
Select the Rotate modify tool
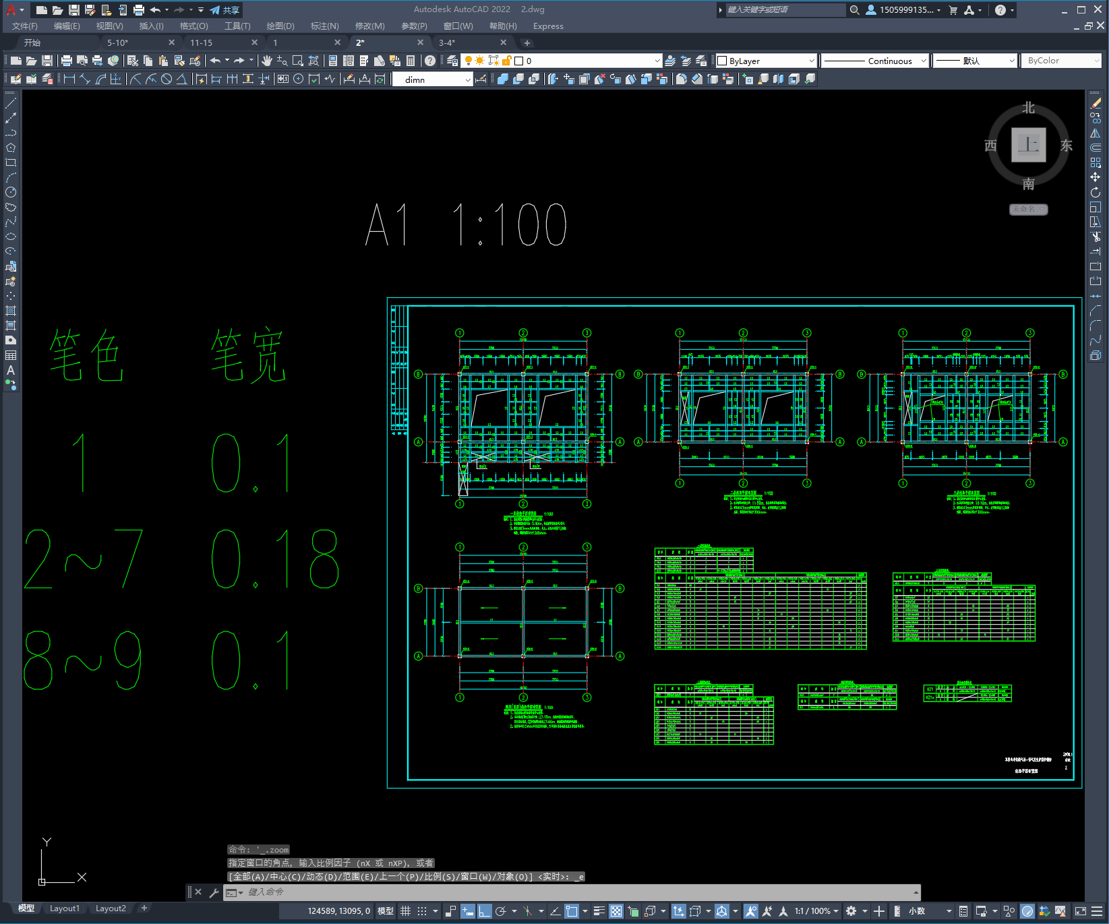pyautogui.click(x=1096, y=192)
